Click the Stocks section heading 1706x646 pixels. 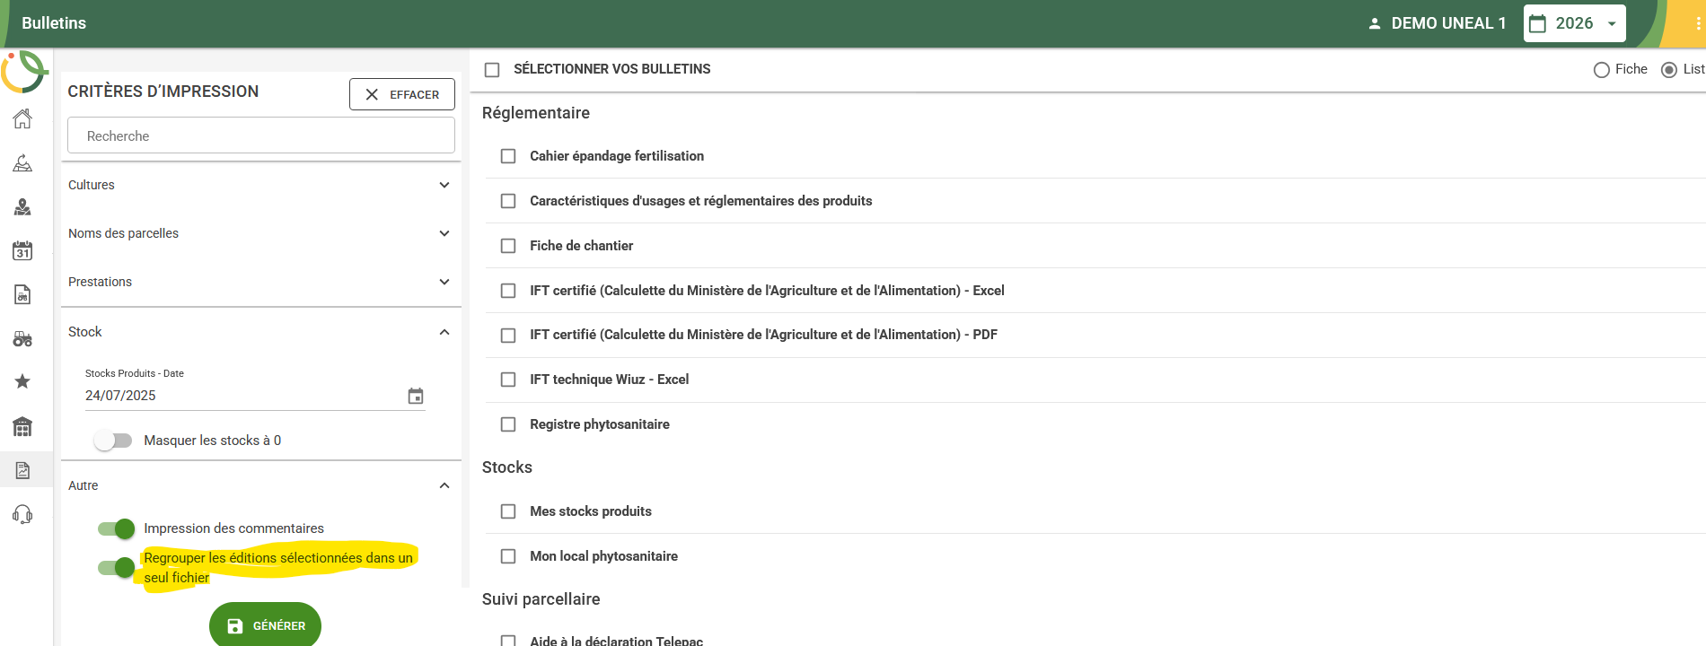507,467
